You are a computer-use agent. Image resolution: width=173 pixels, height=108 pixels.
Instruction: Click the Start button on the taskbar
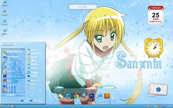pos(3,106)
